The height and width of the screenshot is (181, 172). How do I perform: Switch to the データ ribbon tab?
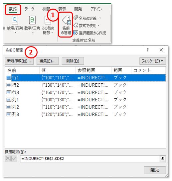click(x=29, y=9)
